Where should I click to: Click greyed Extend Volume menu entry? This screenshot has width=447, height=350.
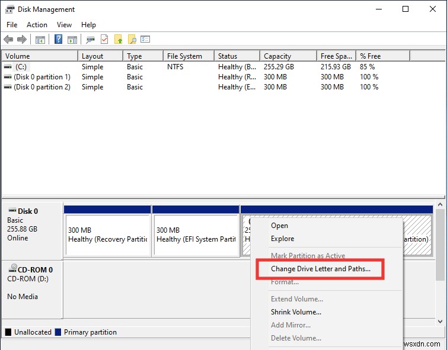[327, 299]
